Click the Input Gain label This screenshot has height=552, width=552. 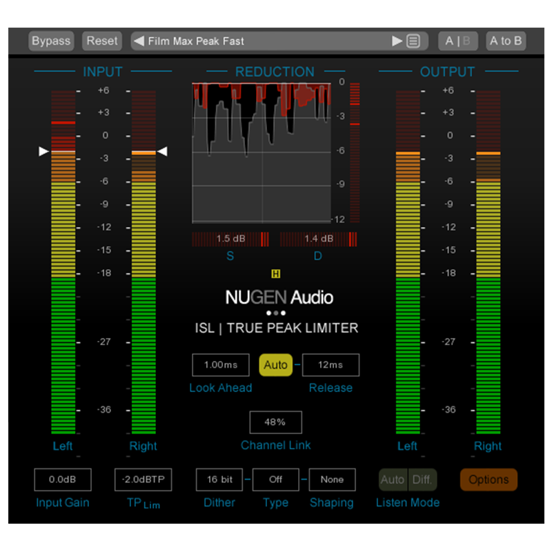(63, 502)
